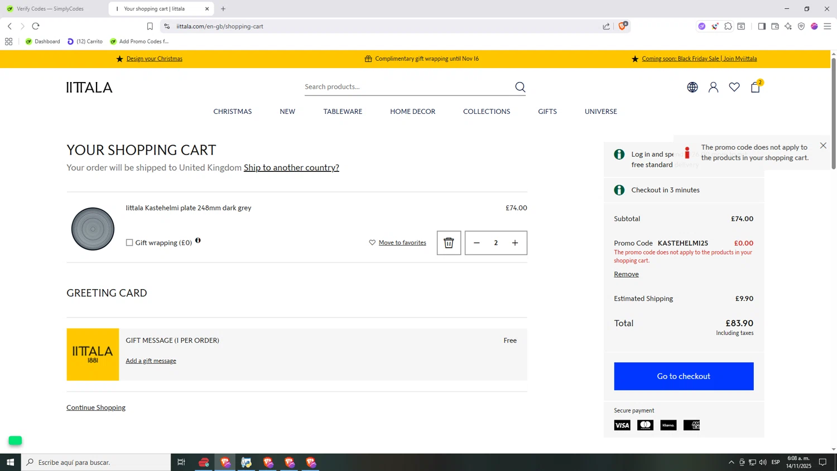Decrease plate quantity with minus button
Image resolution: width=837 pixels, height=471 pixels.
(477, 243)
